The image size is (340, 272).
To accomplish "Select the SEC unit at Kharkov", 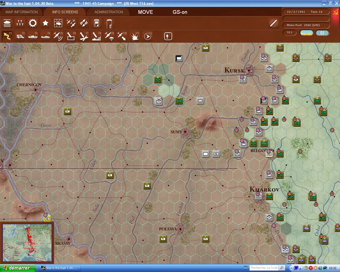I will (258, 196).
